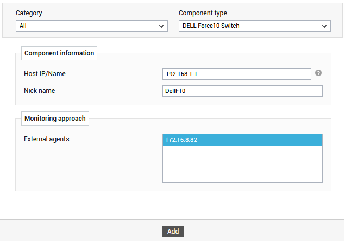Click the Nick name label
This screenshot has height=243, width=345.
coord(39,91)
